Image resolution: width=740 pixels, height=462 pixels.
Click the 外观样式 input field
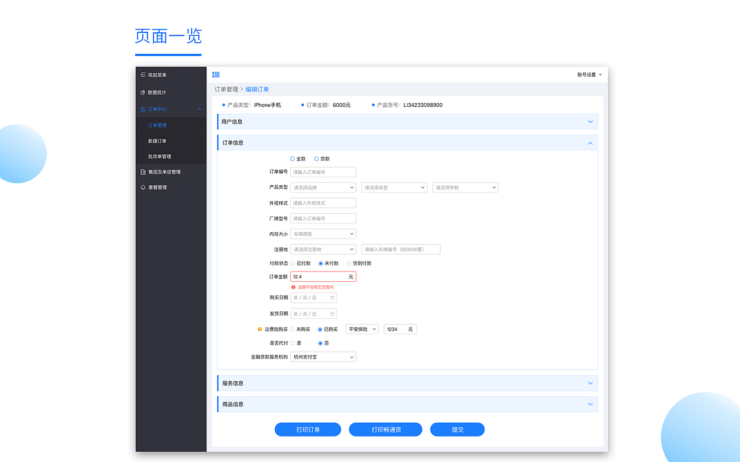tap(323, 203)
